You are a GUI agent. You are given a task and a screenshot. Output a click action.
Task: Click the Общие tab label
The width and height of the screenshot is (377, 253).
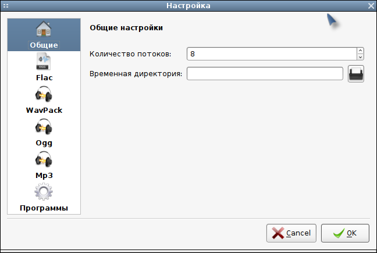coord(44,45)
